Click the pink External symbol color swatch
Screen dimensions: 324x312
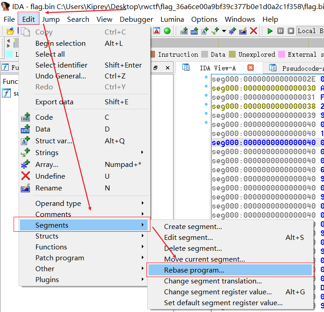[x=282, y=54]
